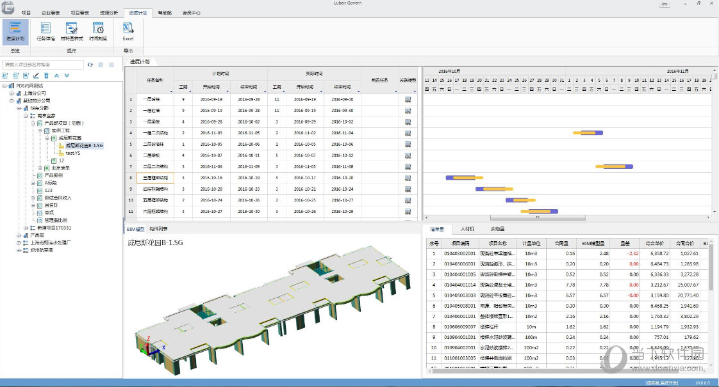
Task: Click the Gantt chart horizontal scrollbar
Action: click(537, 217)
